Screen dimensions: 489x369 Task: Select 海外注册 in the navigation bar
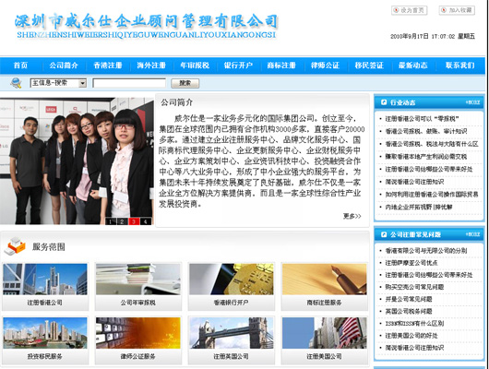pos(151,65)
